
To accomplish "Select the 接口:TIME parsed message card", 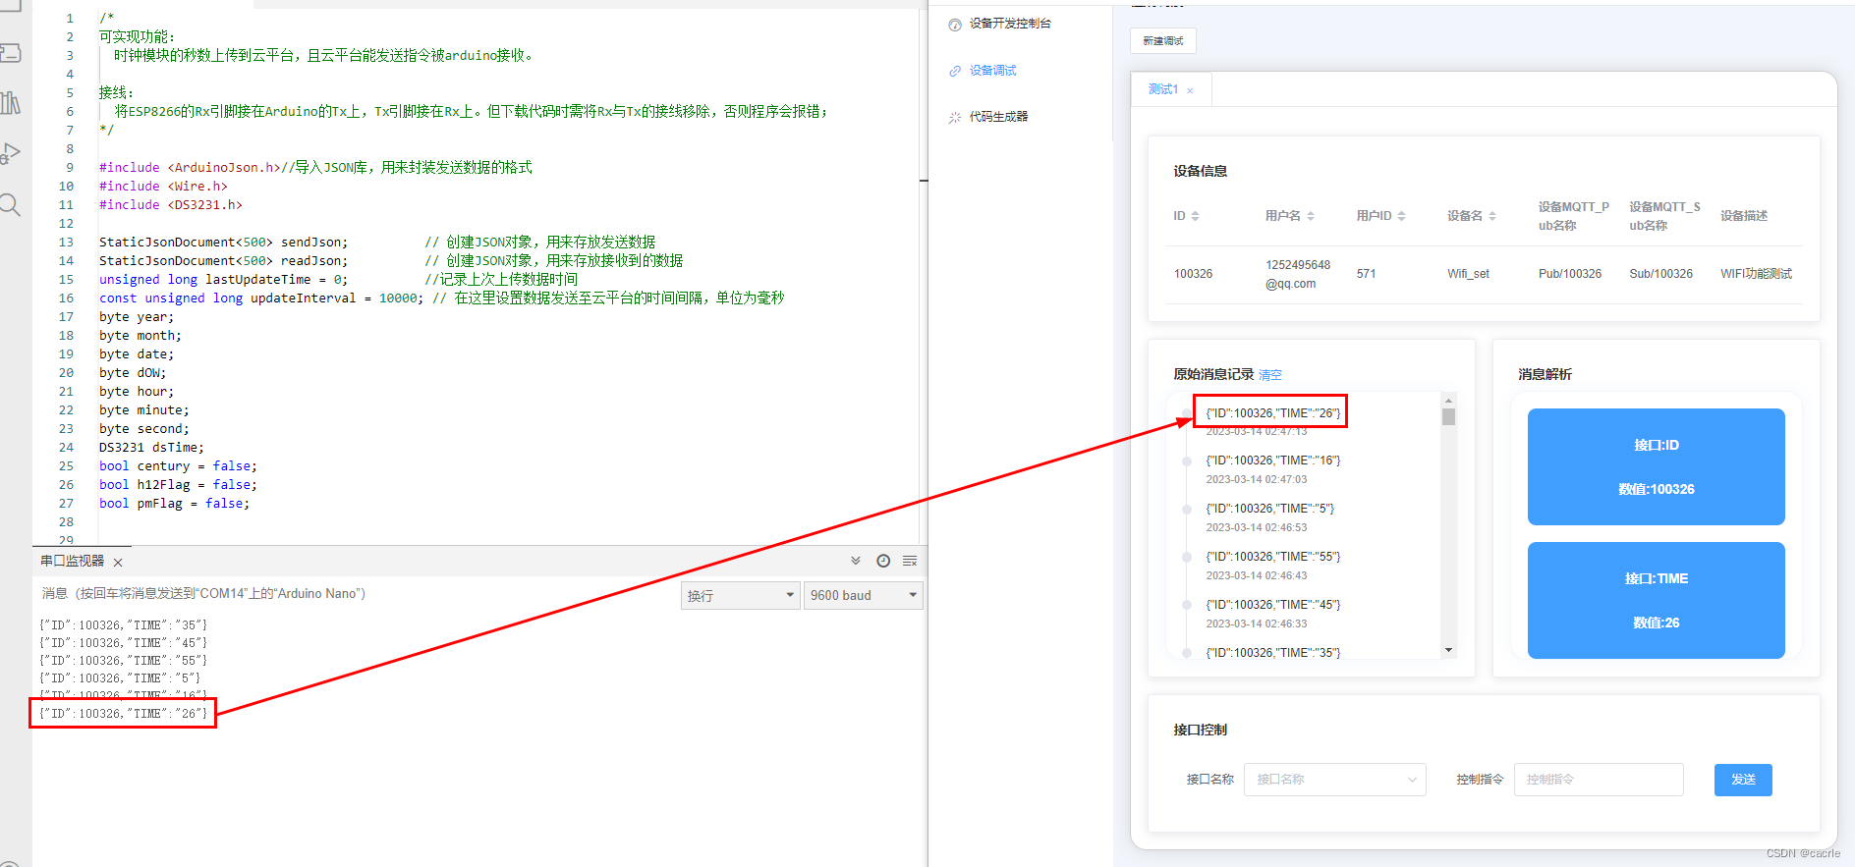I will point(1656,600).
